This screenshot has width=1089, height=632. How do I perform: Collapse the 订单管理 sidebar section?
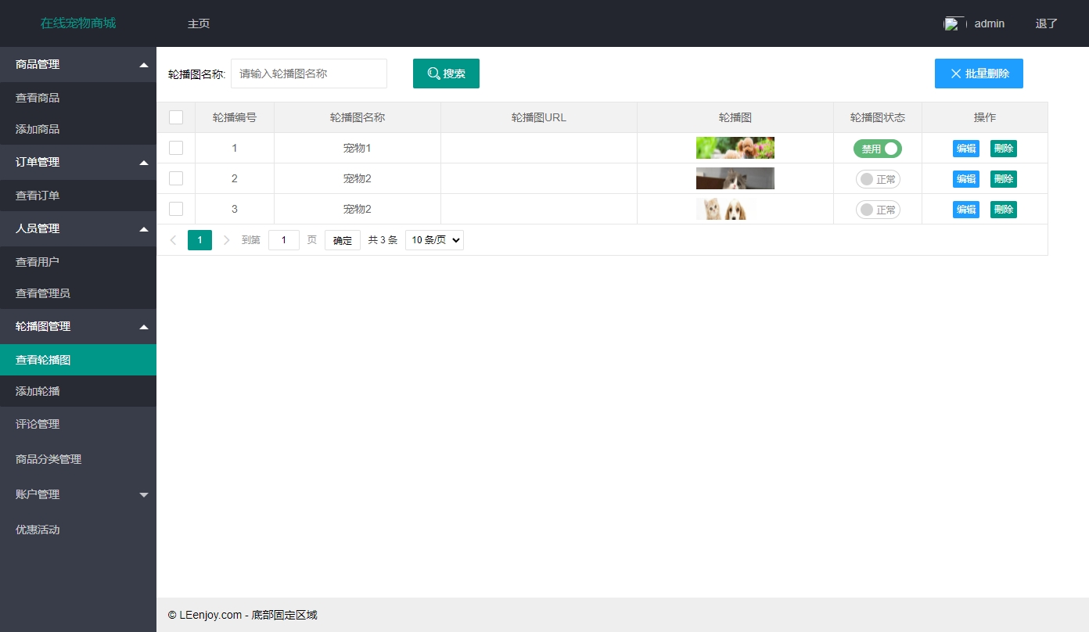(78, 162)
